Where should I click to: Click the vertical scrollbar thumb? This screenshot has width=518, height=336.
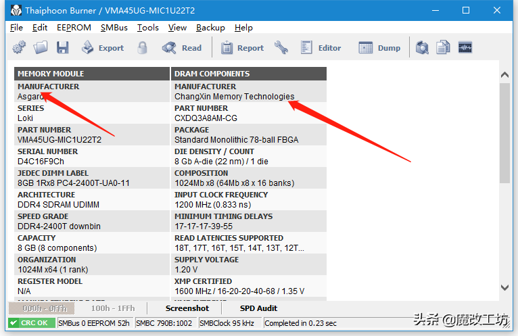(x=504, y=133)
